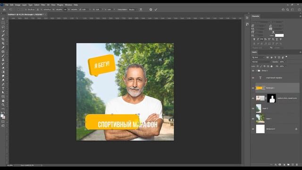Screen dimensions: 302x170
Task: Expand the Group 1 folder
Action: [257, 71]
